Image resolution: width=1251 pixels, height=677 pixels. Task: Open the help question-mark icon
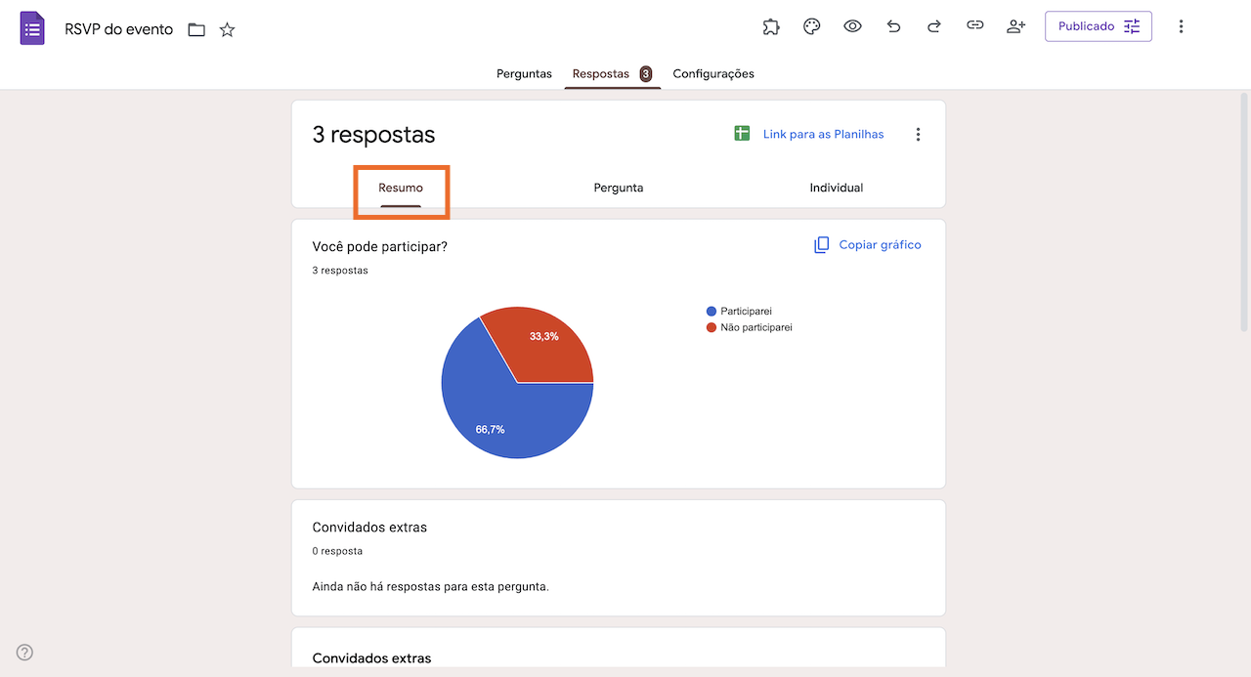25,653
